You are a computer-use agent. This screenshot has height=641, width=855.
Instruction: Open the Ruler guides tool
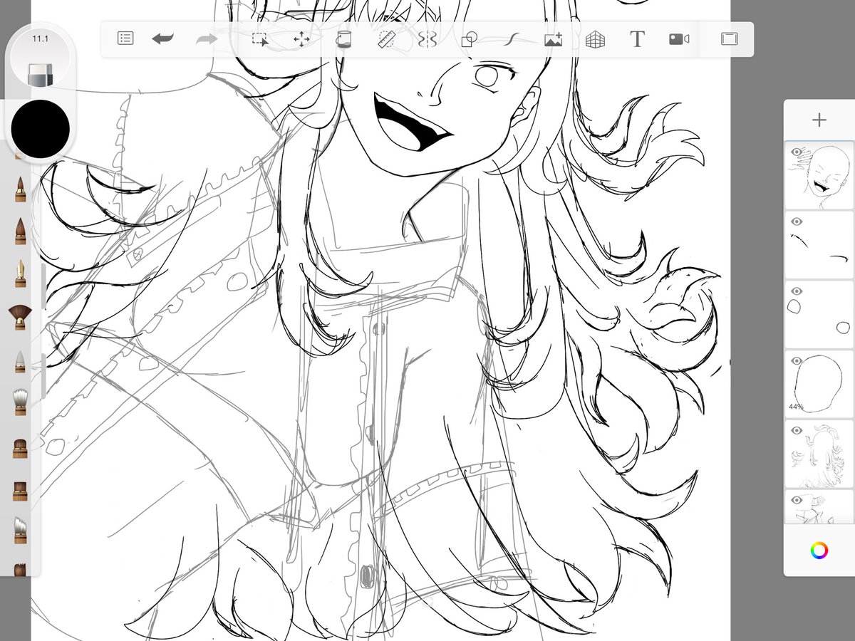click(386, 39)
